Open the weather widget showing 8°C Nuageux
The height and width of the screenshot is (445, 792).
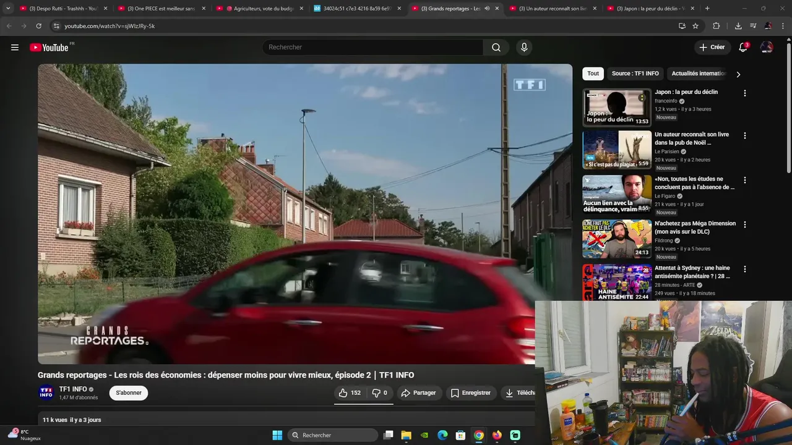(x=25, y=434)
